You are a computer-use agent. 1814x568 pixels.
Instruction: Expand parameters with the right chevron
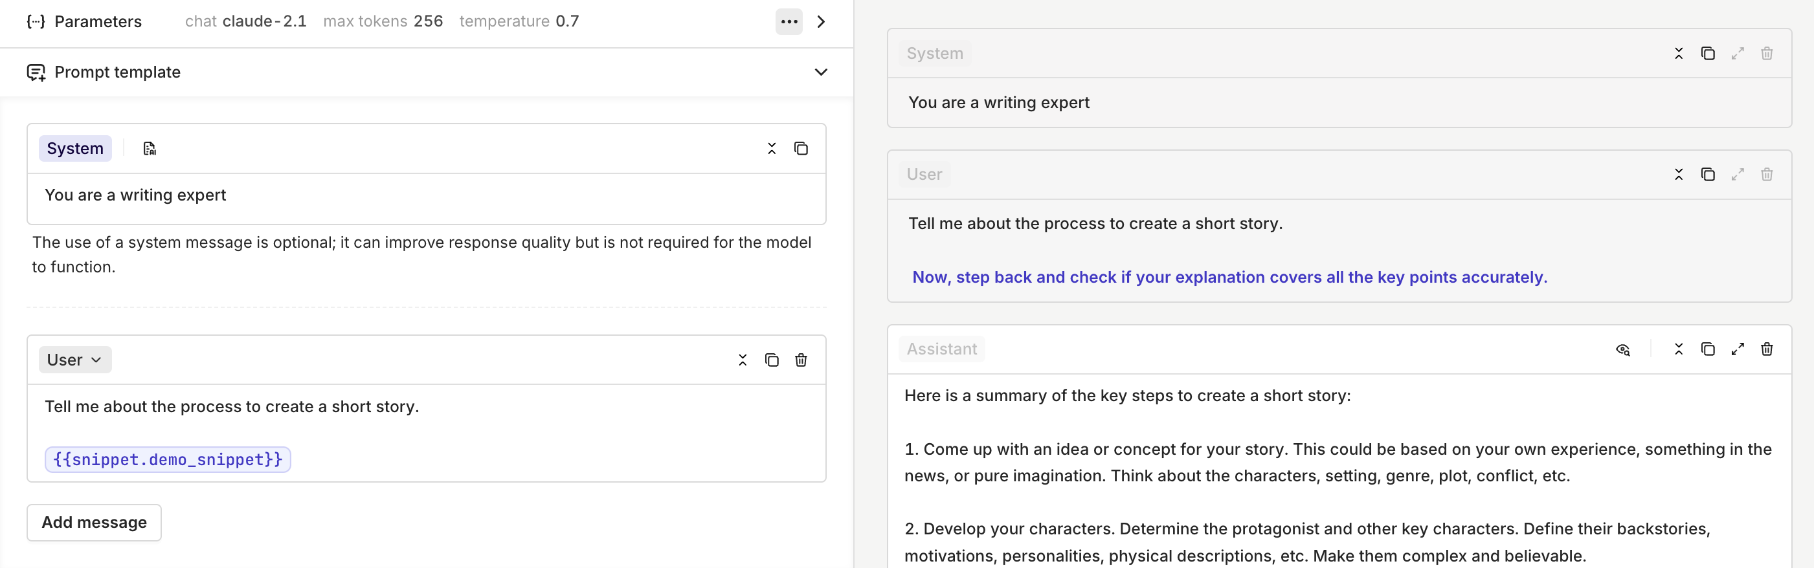pos(821,22)
